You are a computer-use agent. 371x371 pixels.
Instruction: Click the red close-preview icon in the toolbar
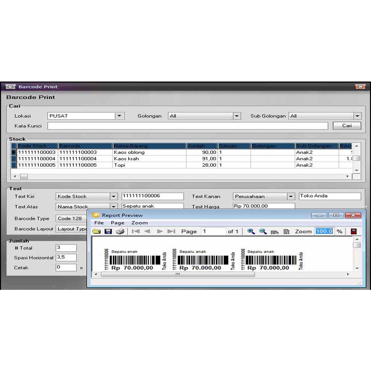click(x=354, y=232)
